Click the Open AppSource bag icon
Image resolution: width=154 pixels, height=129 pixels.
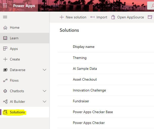[x=113, y=17]
